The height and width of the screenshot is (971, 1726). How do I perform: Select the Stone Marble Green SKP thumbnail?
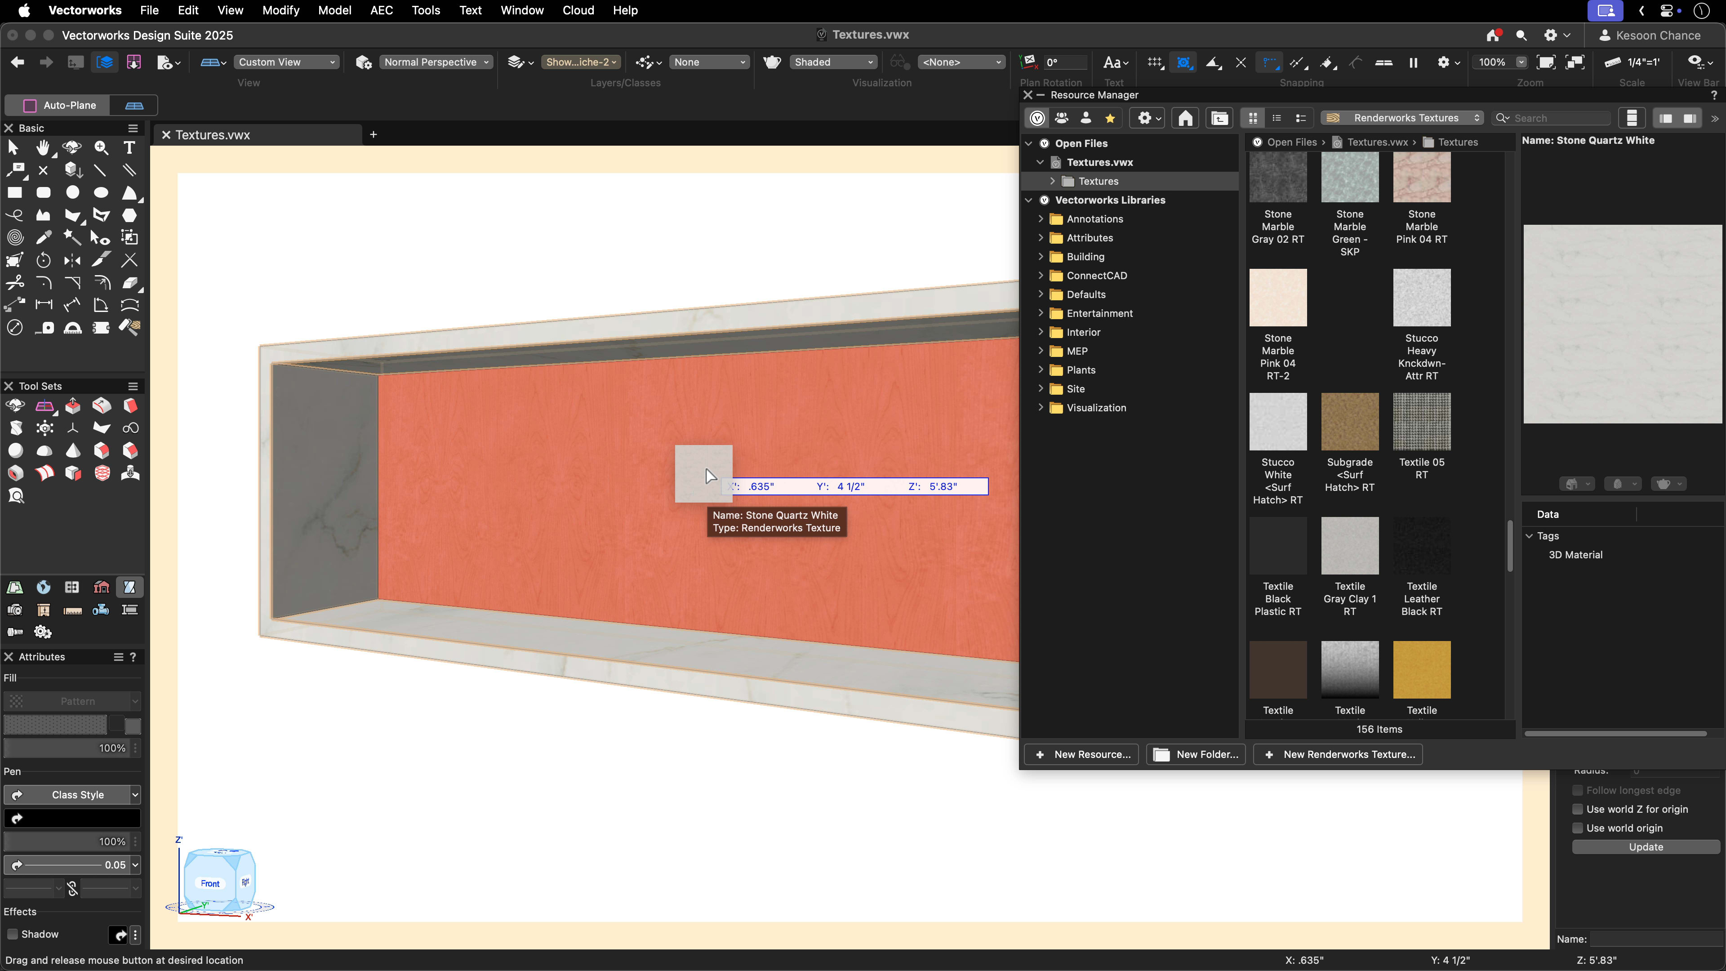click(x=1350, y=178)
